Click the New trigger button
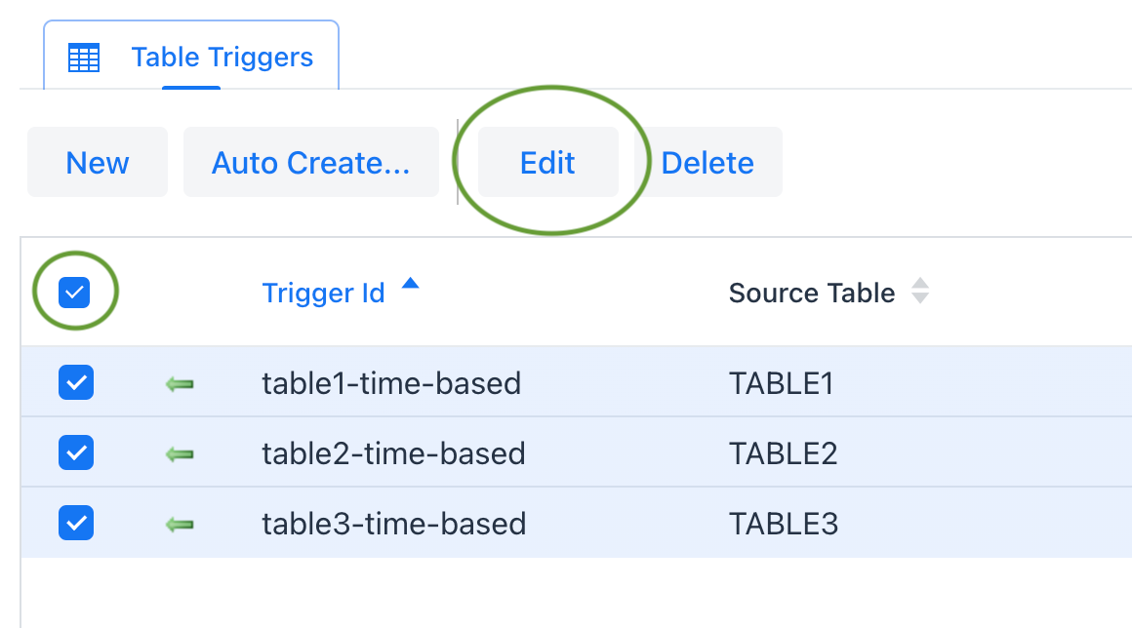The width and height of the screenshot is (1132, 628). pos(98,162)
